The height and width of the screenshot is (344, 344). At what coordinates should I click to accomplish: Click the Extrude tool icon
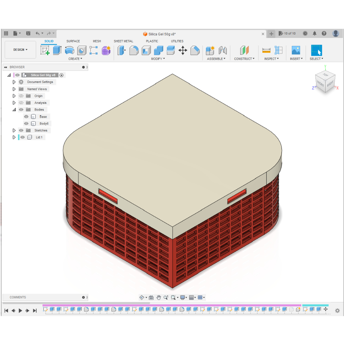[x=57, y=50]
